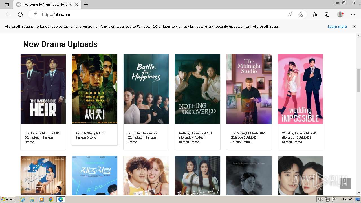
Task: Open Action Center flag icon
Action: pos(334,199)
